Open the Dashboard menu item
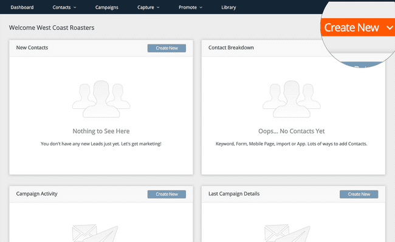This screenshot has height=242, width=395. (22, 7)
